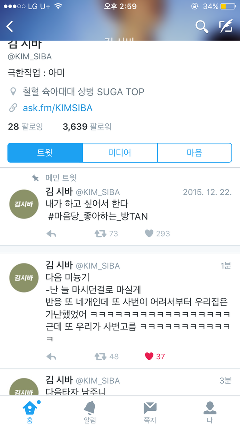Reply to the 다음 미늉기 tweet
This screenshot has height=427, width=240.
[x=51, y=356]
